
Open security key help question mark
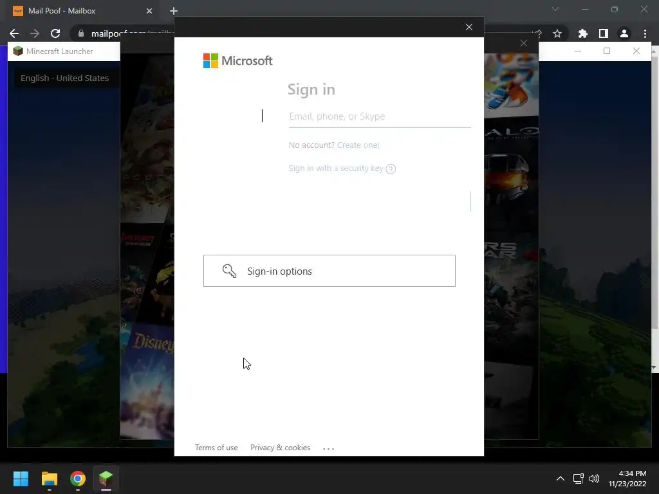[391, 169]
